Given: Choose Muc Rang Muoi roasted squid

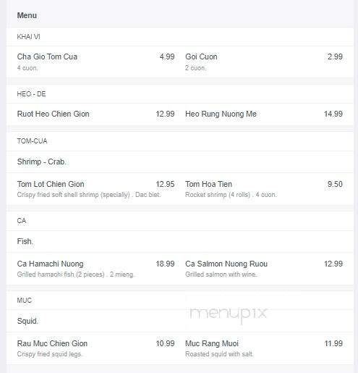Looking at the screenshot, I should coord(212,343).
